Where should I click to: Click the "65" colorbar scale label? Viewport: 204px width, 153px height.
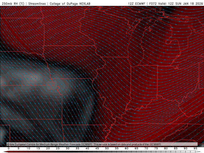(x=136, y=148)
